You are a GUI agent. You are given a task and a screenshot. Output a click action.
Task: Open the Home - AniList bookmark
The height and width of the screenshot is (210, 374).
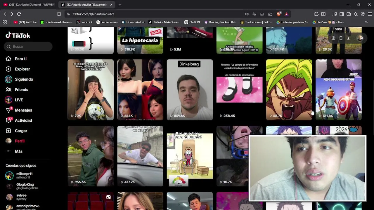(133, 22)
